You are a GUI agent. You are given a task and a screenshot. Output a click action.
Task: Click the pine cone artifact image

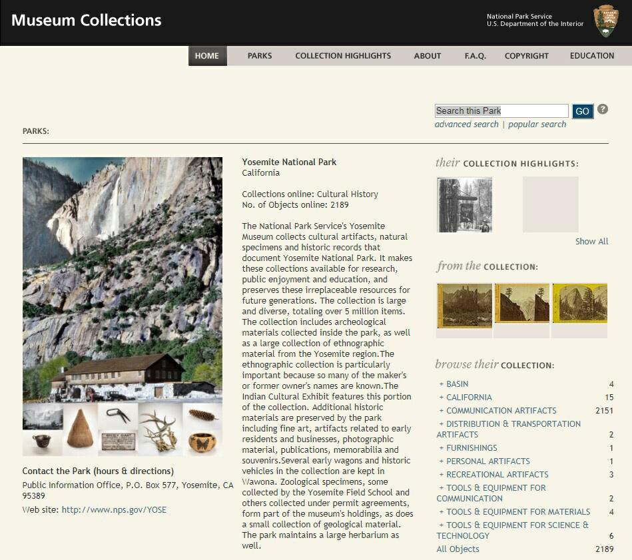pos(202,415)
